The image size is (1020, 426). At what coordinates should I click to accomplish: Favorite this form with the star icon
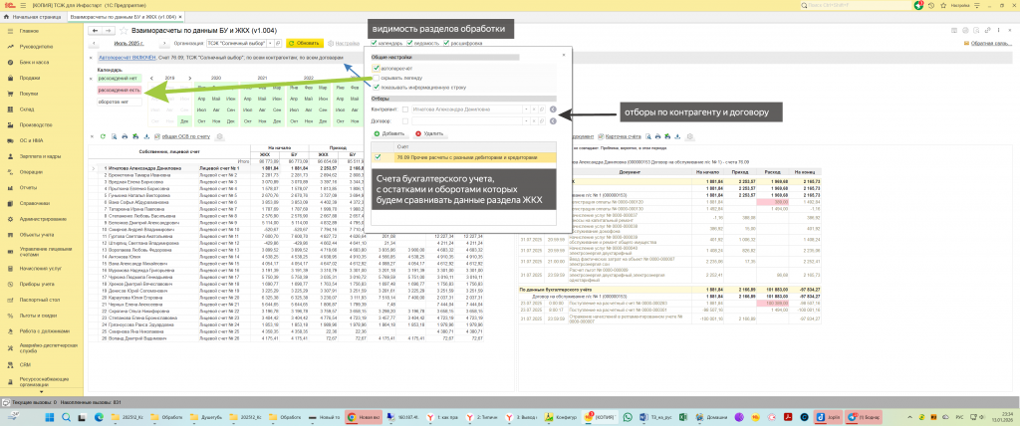click(x=126, y=32)
